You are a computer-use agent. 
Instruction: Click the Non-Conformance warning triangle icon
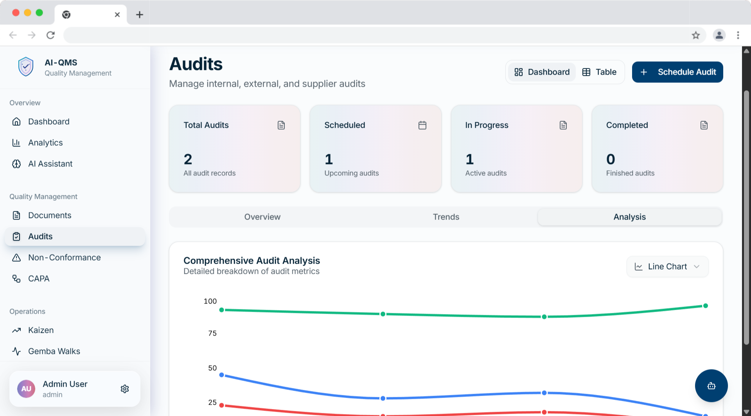(x=16, y=257)
